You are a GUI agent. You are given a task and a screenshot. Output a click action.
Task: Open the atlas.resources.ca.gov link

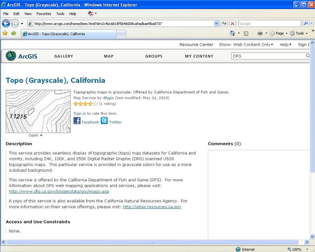pyautogui.click(x=152, y=207)
